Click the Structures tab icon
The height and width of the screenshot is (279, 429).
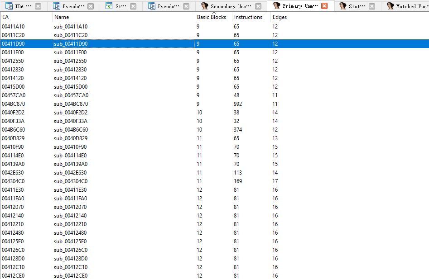click(x=109, y=6)
